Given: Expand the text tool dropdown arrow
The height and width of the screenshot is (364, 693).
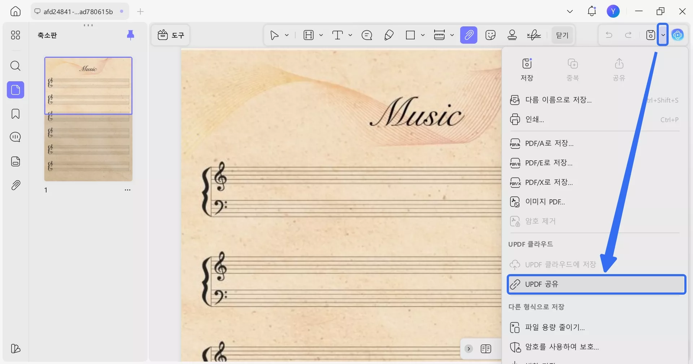Looking at the screenshot, I should [350, 35].
